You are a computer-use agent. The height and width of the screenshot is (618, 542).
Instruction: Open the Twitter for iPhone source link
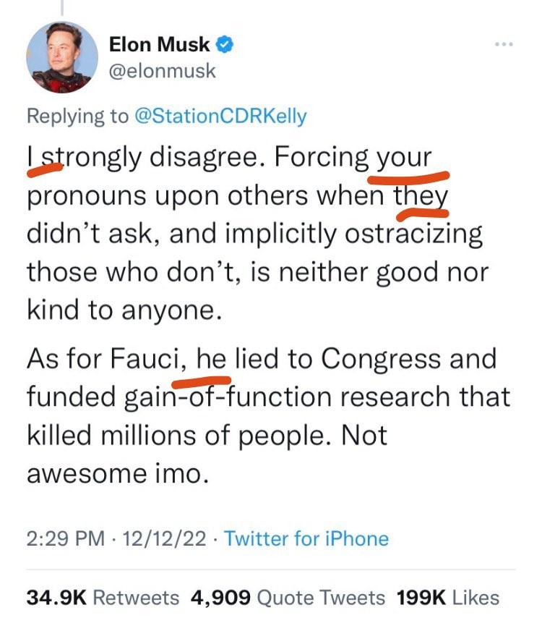(306, 538)
